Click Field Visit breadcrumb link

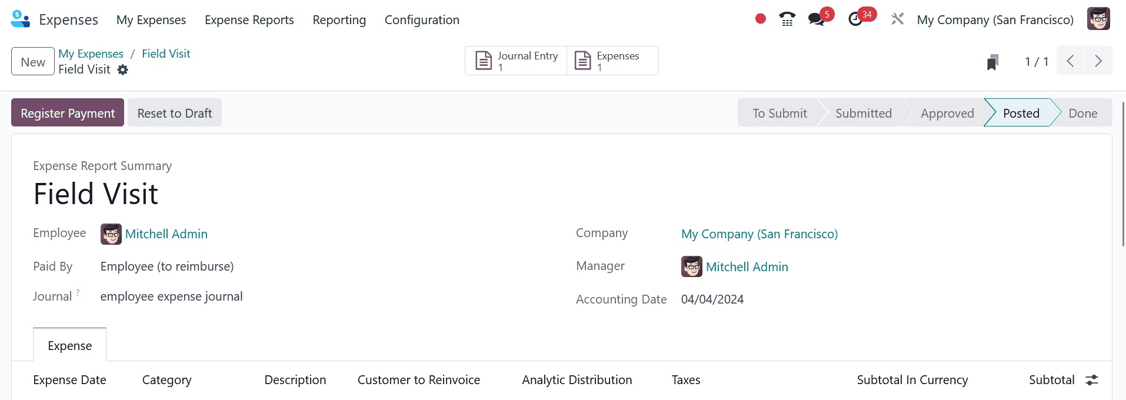coord(166,54)
